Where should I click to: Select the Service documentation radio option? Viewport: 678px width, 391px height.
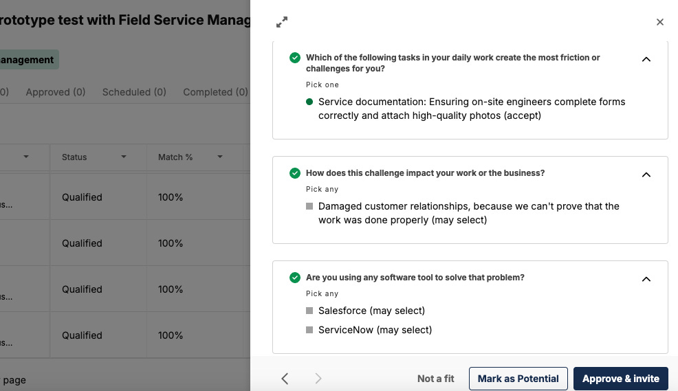[x=309, y=102]
